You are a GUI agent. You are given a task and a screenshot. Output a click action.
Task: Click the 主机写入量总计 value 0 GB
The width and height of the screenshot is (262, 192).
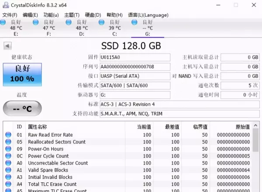tap(240, 67)
